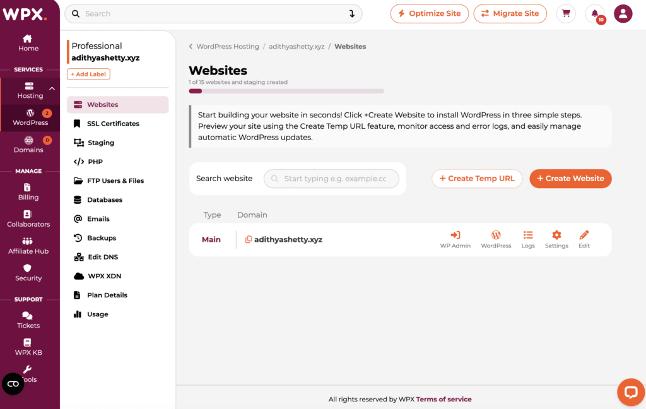
Task: Open Domains in the sidebar
Action: [28, 145]
